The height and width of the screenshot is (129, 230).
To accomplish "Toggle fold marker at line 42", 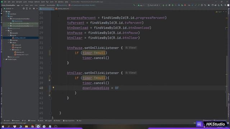I will (x=50, y=98).
